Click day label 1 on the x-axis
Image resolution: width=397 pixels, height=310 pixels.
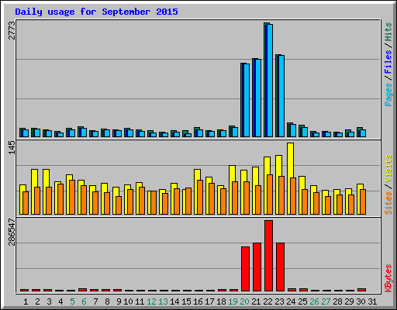(x=26, y=301)
